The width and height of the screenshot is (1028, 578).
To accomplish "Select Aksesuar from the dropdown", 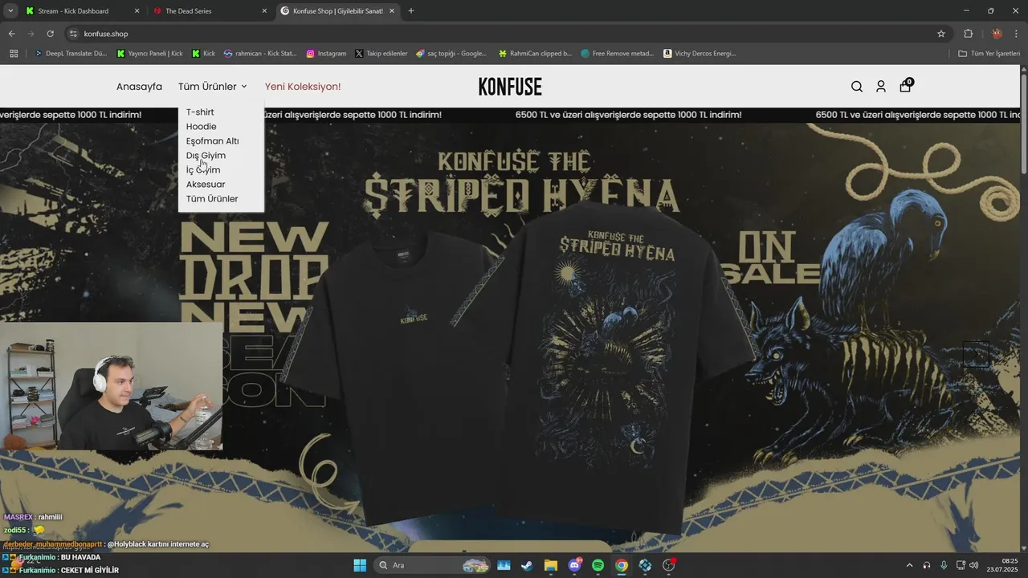I will (x=206, y=185).
